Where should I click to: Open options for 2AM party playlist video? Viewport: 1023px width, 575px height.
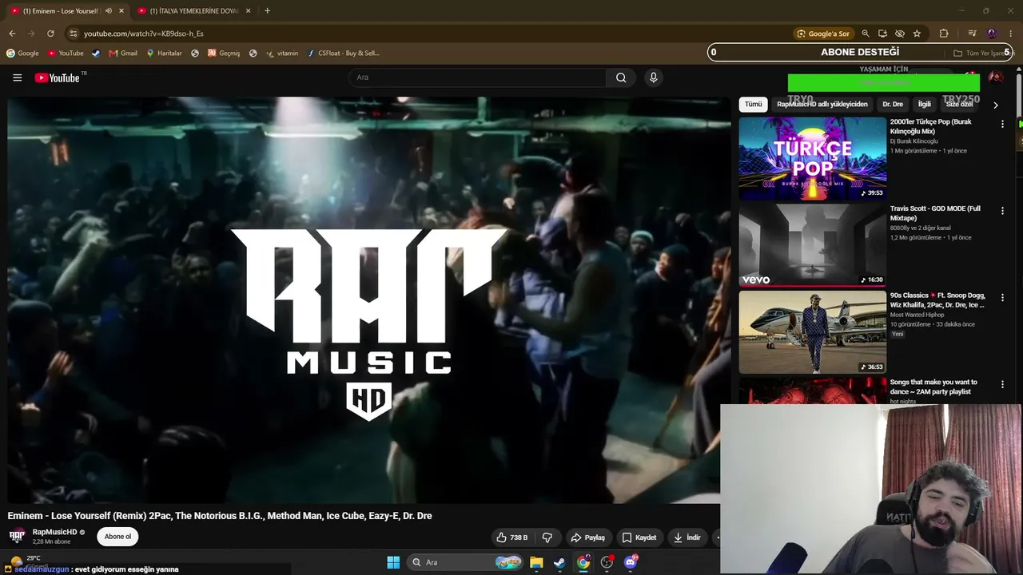pyautogui.click(x=1002, y=385)
